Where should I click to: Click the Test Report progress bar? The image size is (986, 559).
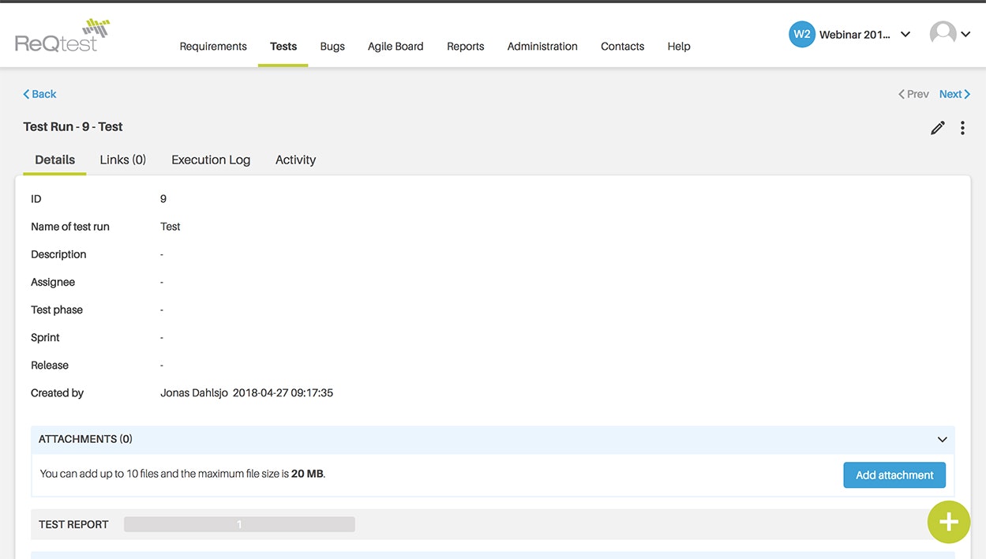(x=239, y=524)
